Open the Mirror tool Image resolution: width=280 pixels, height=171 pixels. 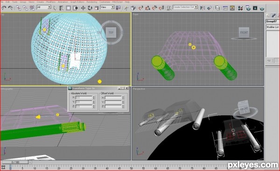point(203,8)
